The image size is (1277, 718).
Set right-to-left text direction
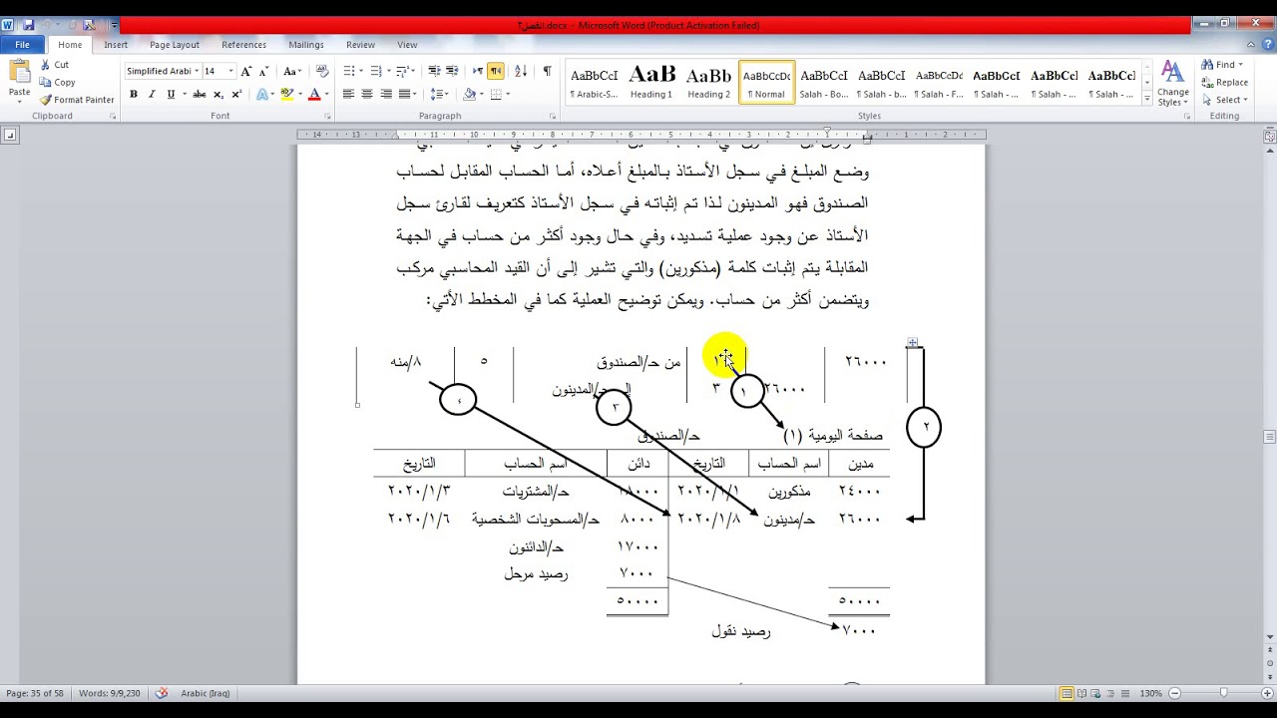click(496, 71)
